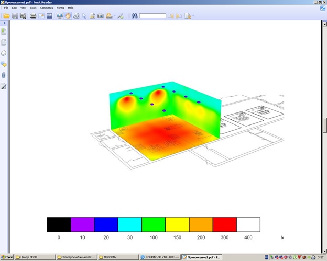Click the cyan 30 lx legend swatch

coord(130,224)
